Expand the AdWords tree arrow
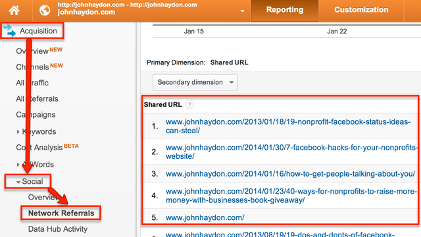421x237 pixels. click(x=18, y=164)
